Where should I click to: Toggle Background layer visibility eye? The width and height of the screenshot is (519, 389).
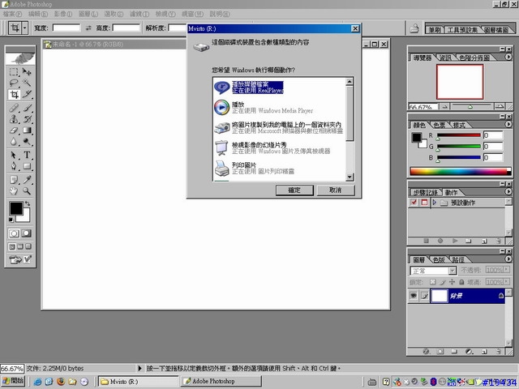414,296
